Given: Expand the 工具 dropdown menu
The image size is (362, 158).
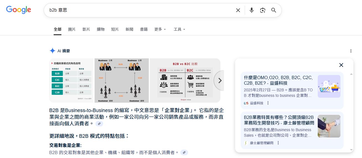Looking at the screenshot, I should [x=179, y=29].
